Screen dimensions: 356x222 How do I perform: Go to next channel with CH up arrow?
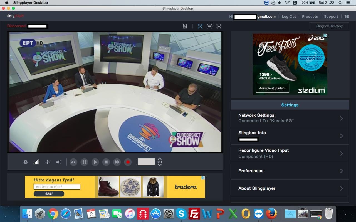click(160, 159)
